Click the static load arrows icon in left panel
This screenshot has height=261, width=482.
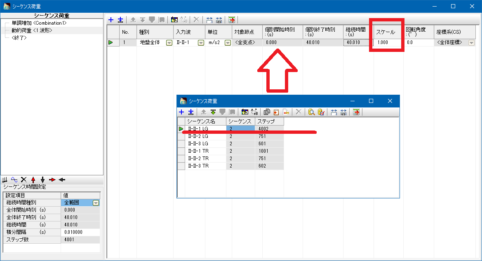[5, 179]
